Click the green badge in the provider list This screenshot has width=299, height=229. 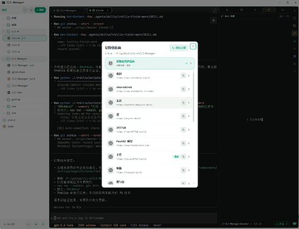(176, 156)
